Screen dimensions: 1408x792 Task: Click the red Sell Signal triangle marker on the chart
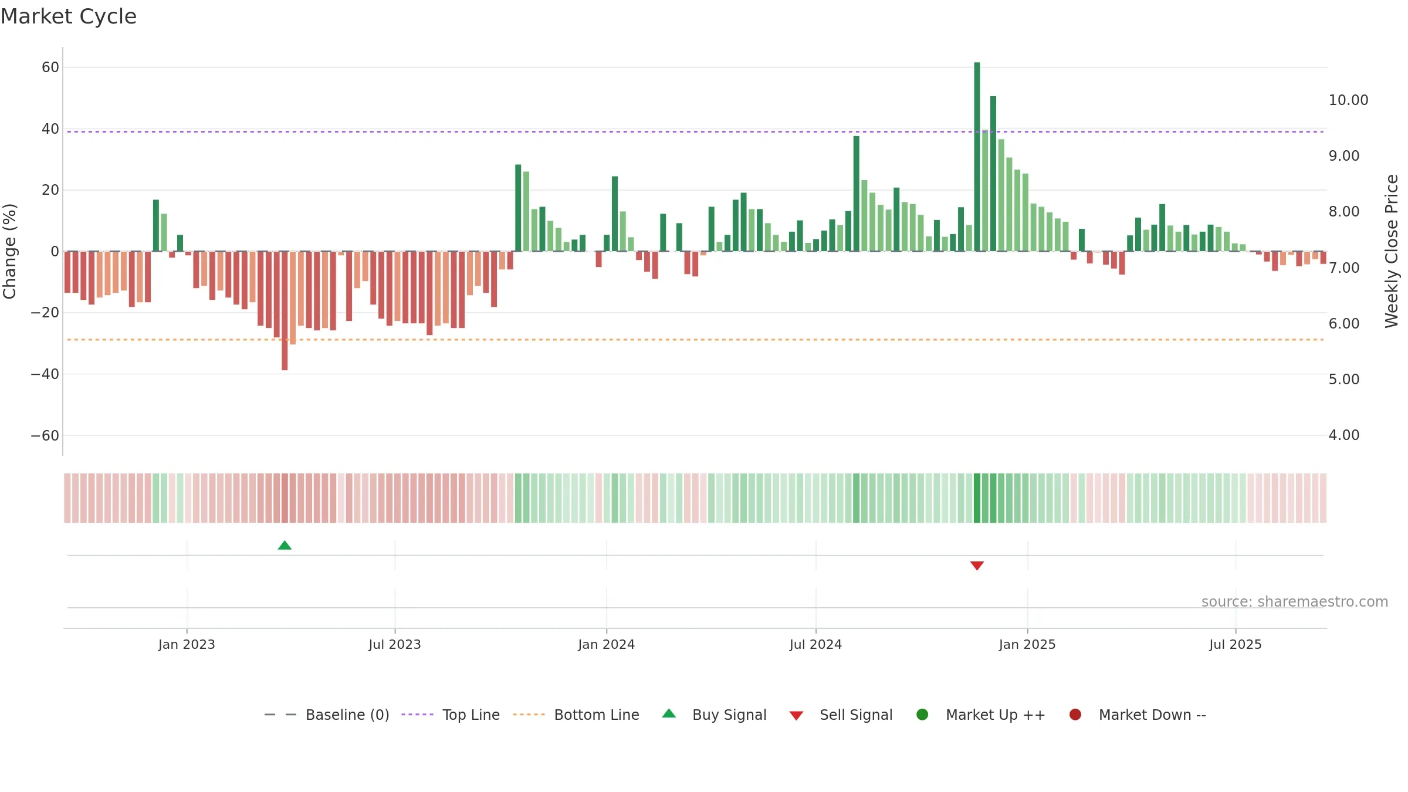tap(977, 566)
